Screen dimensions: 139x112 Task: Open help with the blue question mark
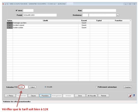coord(134,95)
